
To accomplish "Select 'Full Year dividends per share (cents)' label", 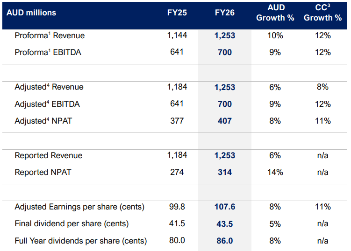I will pos(80,241).
